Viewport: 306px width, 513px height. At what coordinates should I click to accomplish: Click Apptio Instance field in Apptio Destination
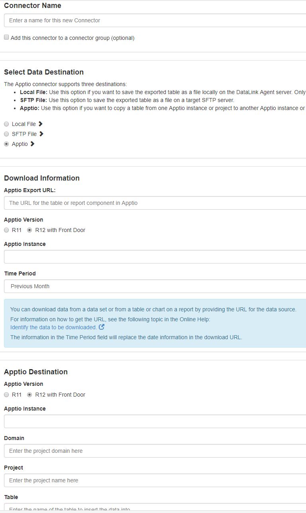tap(155, 421)
